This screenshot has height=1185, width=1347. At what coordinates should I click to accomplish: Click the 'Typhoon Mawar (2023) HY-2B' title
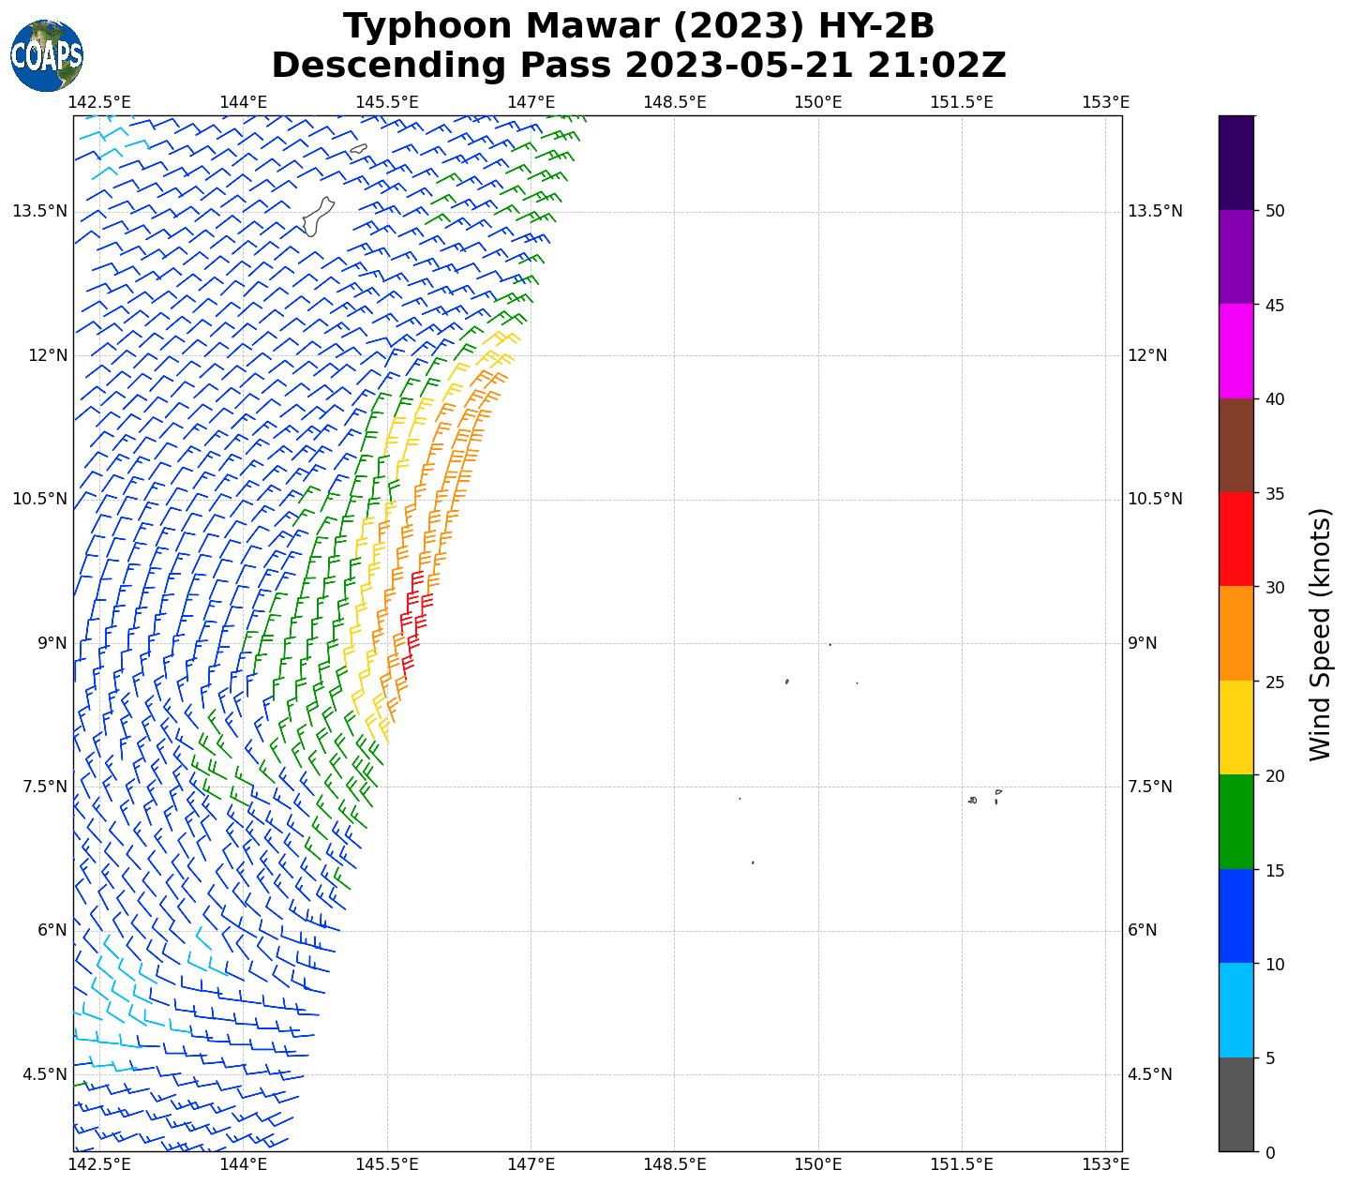point(638,26)
